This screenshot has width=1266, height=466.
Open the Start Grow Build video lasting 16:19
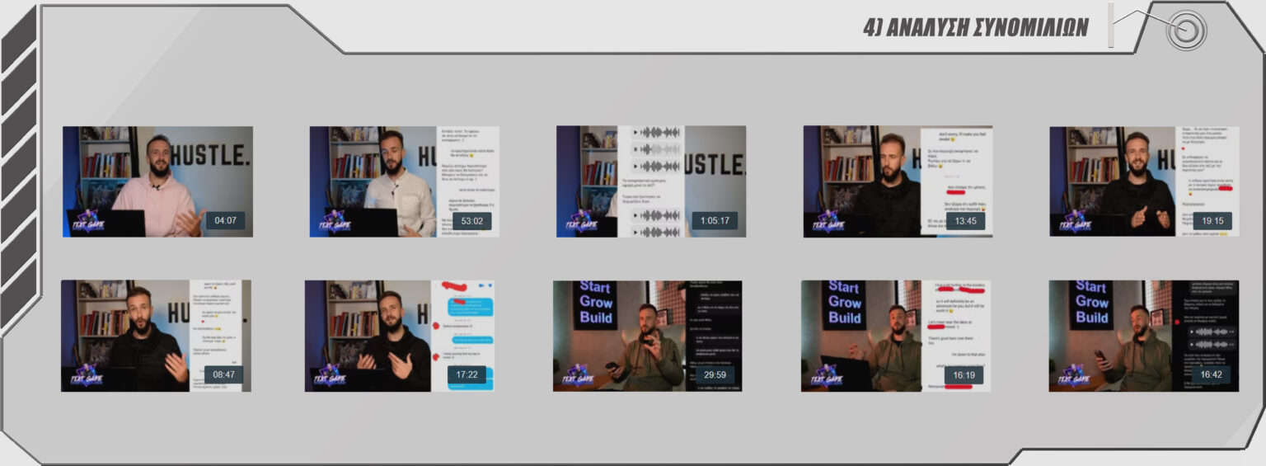[x=896, y=336]
